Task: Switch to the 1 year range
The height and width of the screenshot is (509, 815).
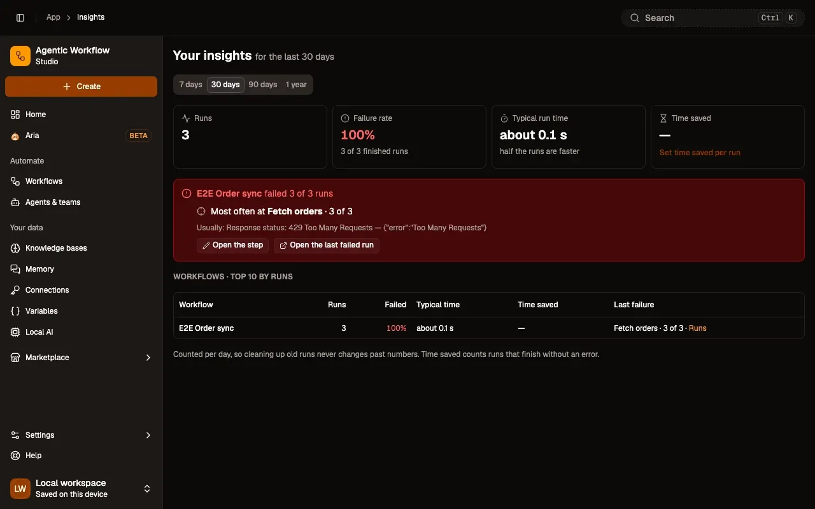Action: 296,85
